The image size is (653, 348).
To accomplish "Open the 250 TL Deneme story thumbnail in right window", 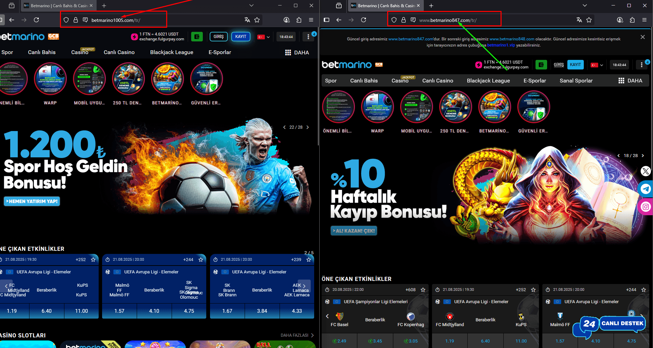I will 455,107.
